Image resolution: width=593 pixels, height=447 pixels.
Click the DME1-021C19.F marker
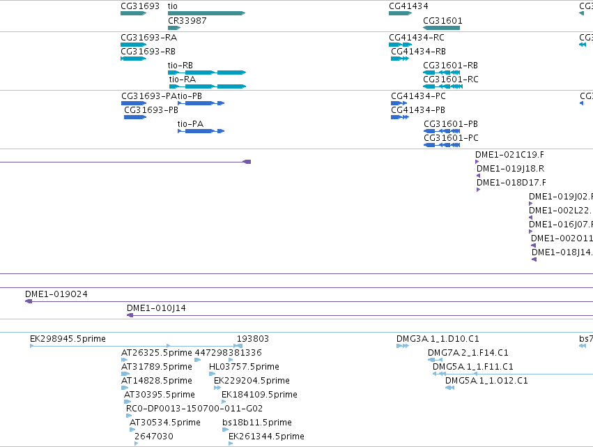[x=477, y=162]
